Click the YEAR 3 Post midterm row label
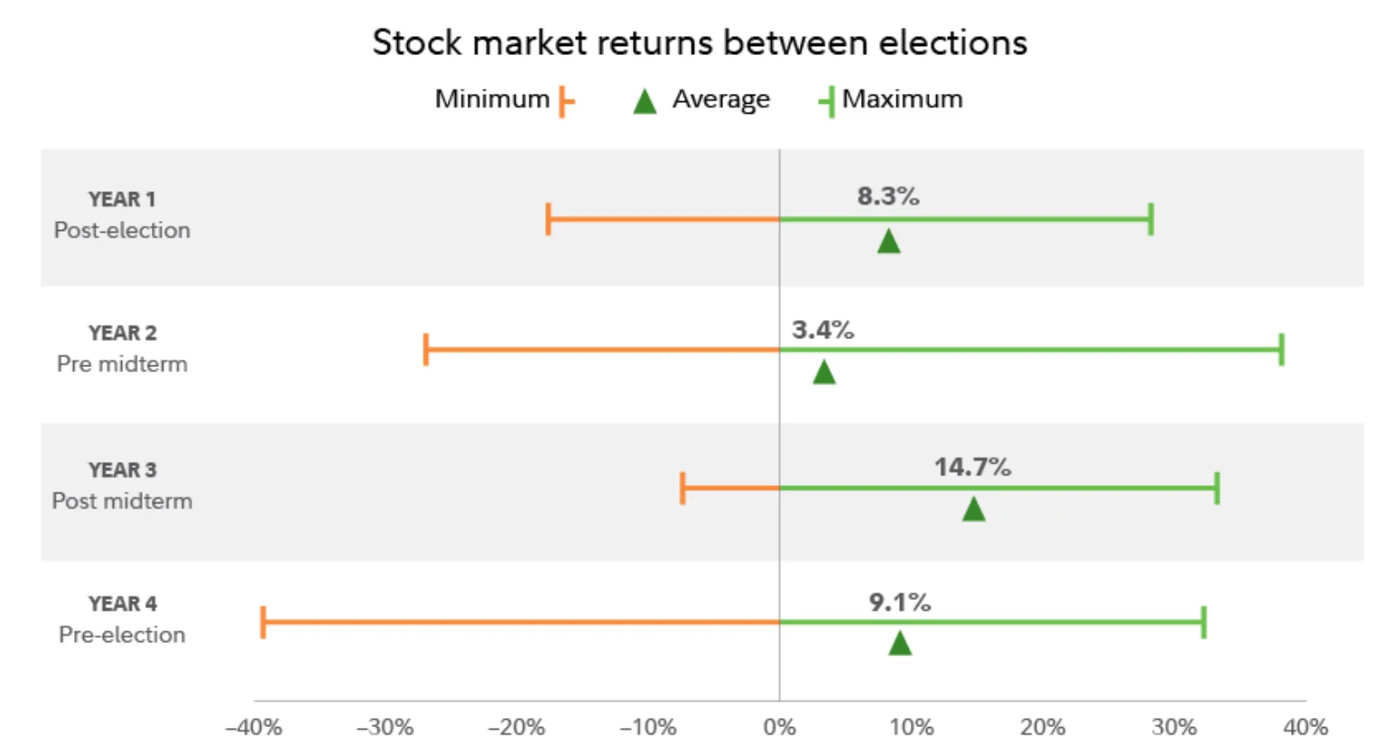 pos(122,485)
